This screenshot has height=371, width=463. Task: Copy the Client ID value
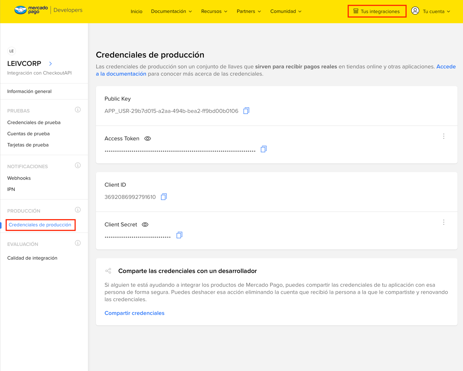[164, 197]
